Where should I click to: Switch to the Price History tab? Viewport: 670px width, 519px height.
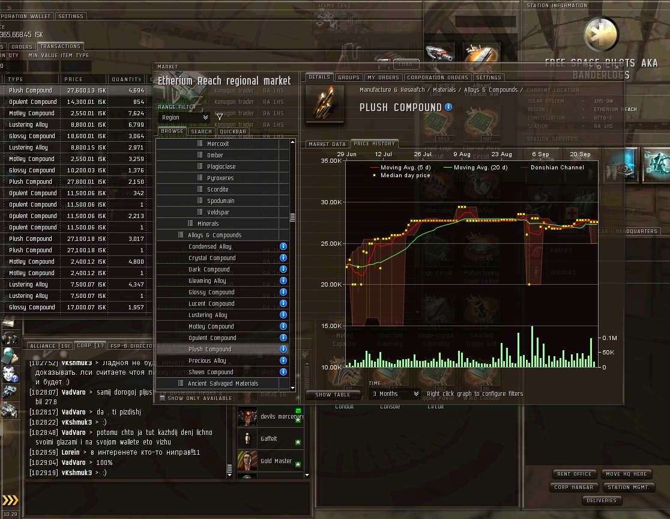click(x=374, y=144)
